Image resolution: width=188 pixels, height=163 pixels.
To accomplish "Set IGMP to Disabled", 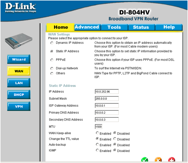I will (115, 150).
